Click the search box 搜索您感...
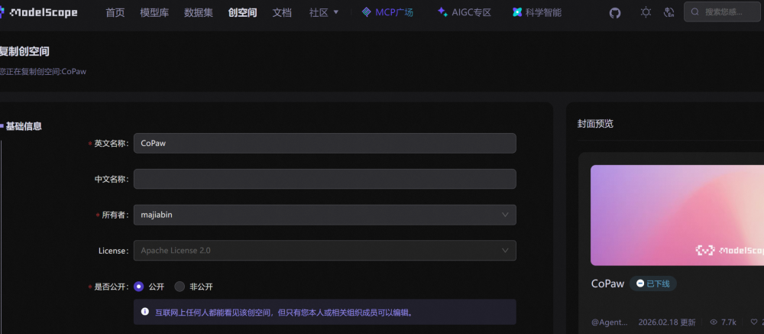 click(x=722, y=11)
